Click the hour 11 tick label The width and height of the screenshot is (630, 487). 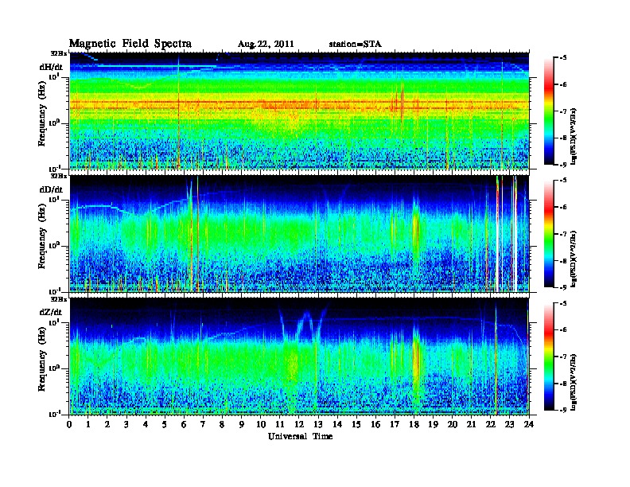(x=280, y=424)
